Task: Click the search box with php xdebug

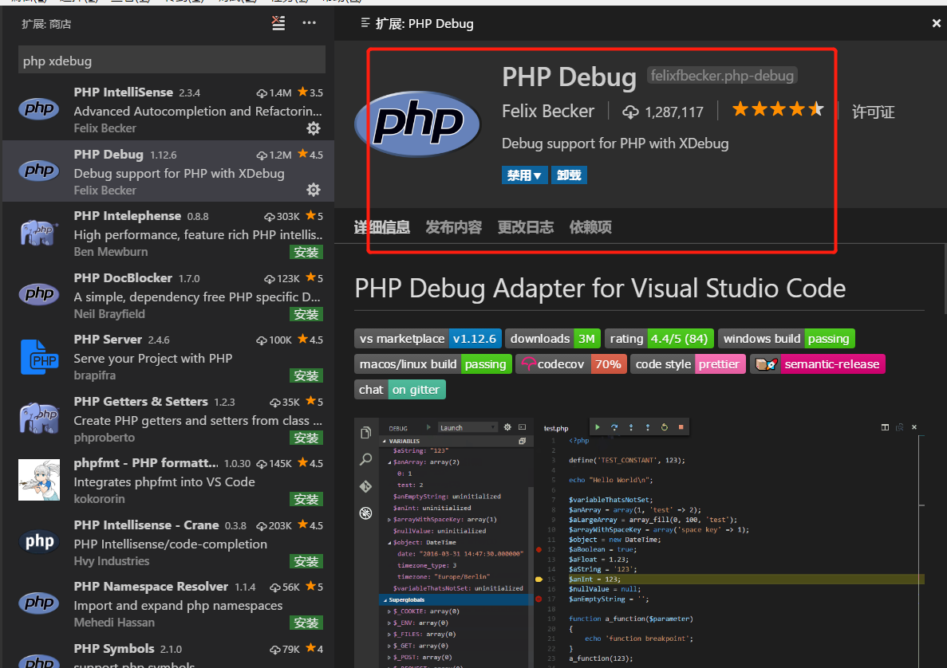Action: (172, 61)
